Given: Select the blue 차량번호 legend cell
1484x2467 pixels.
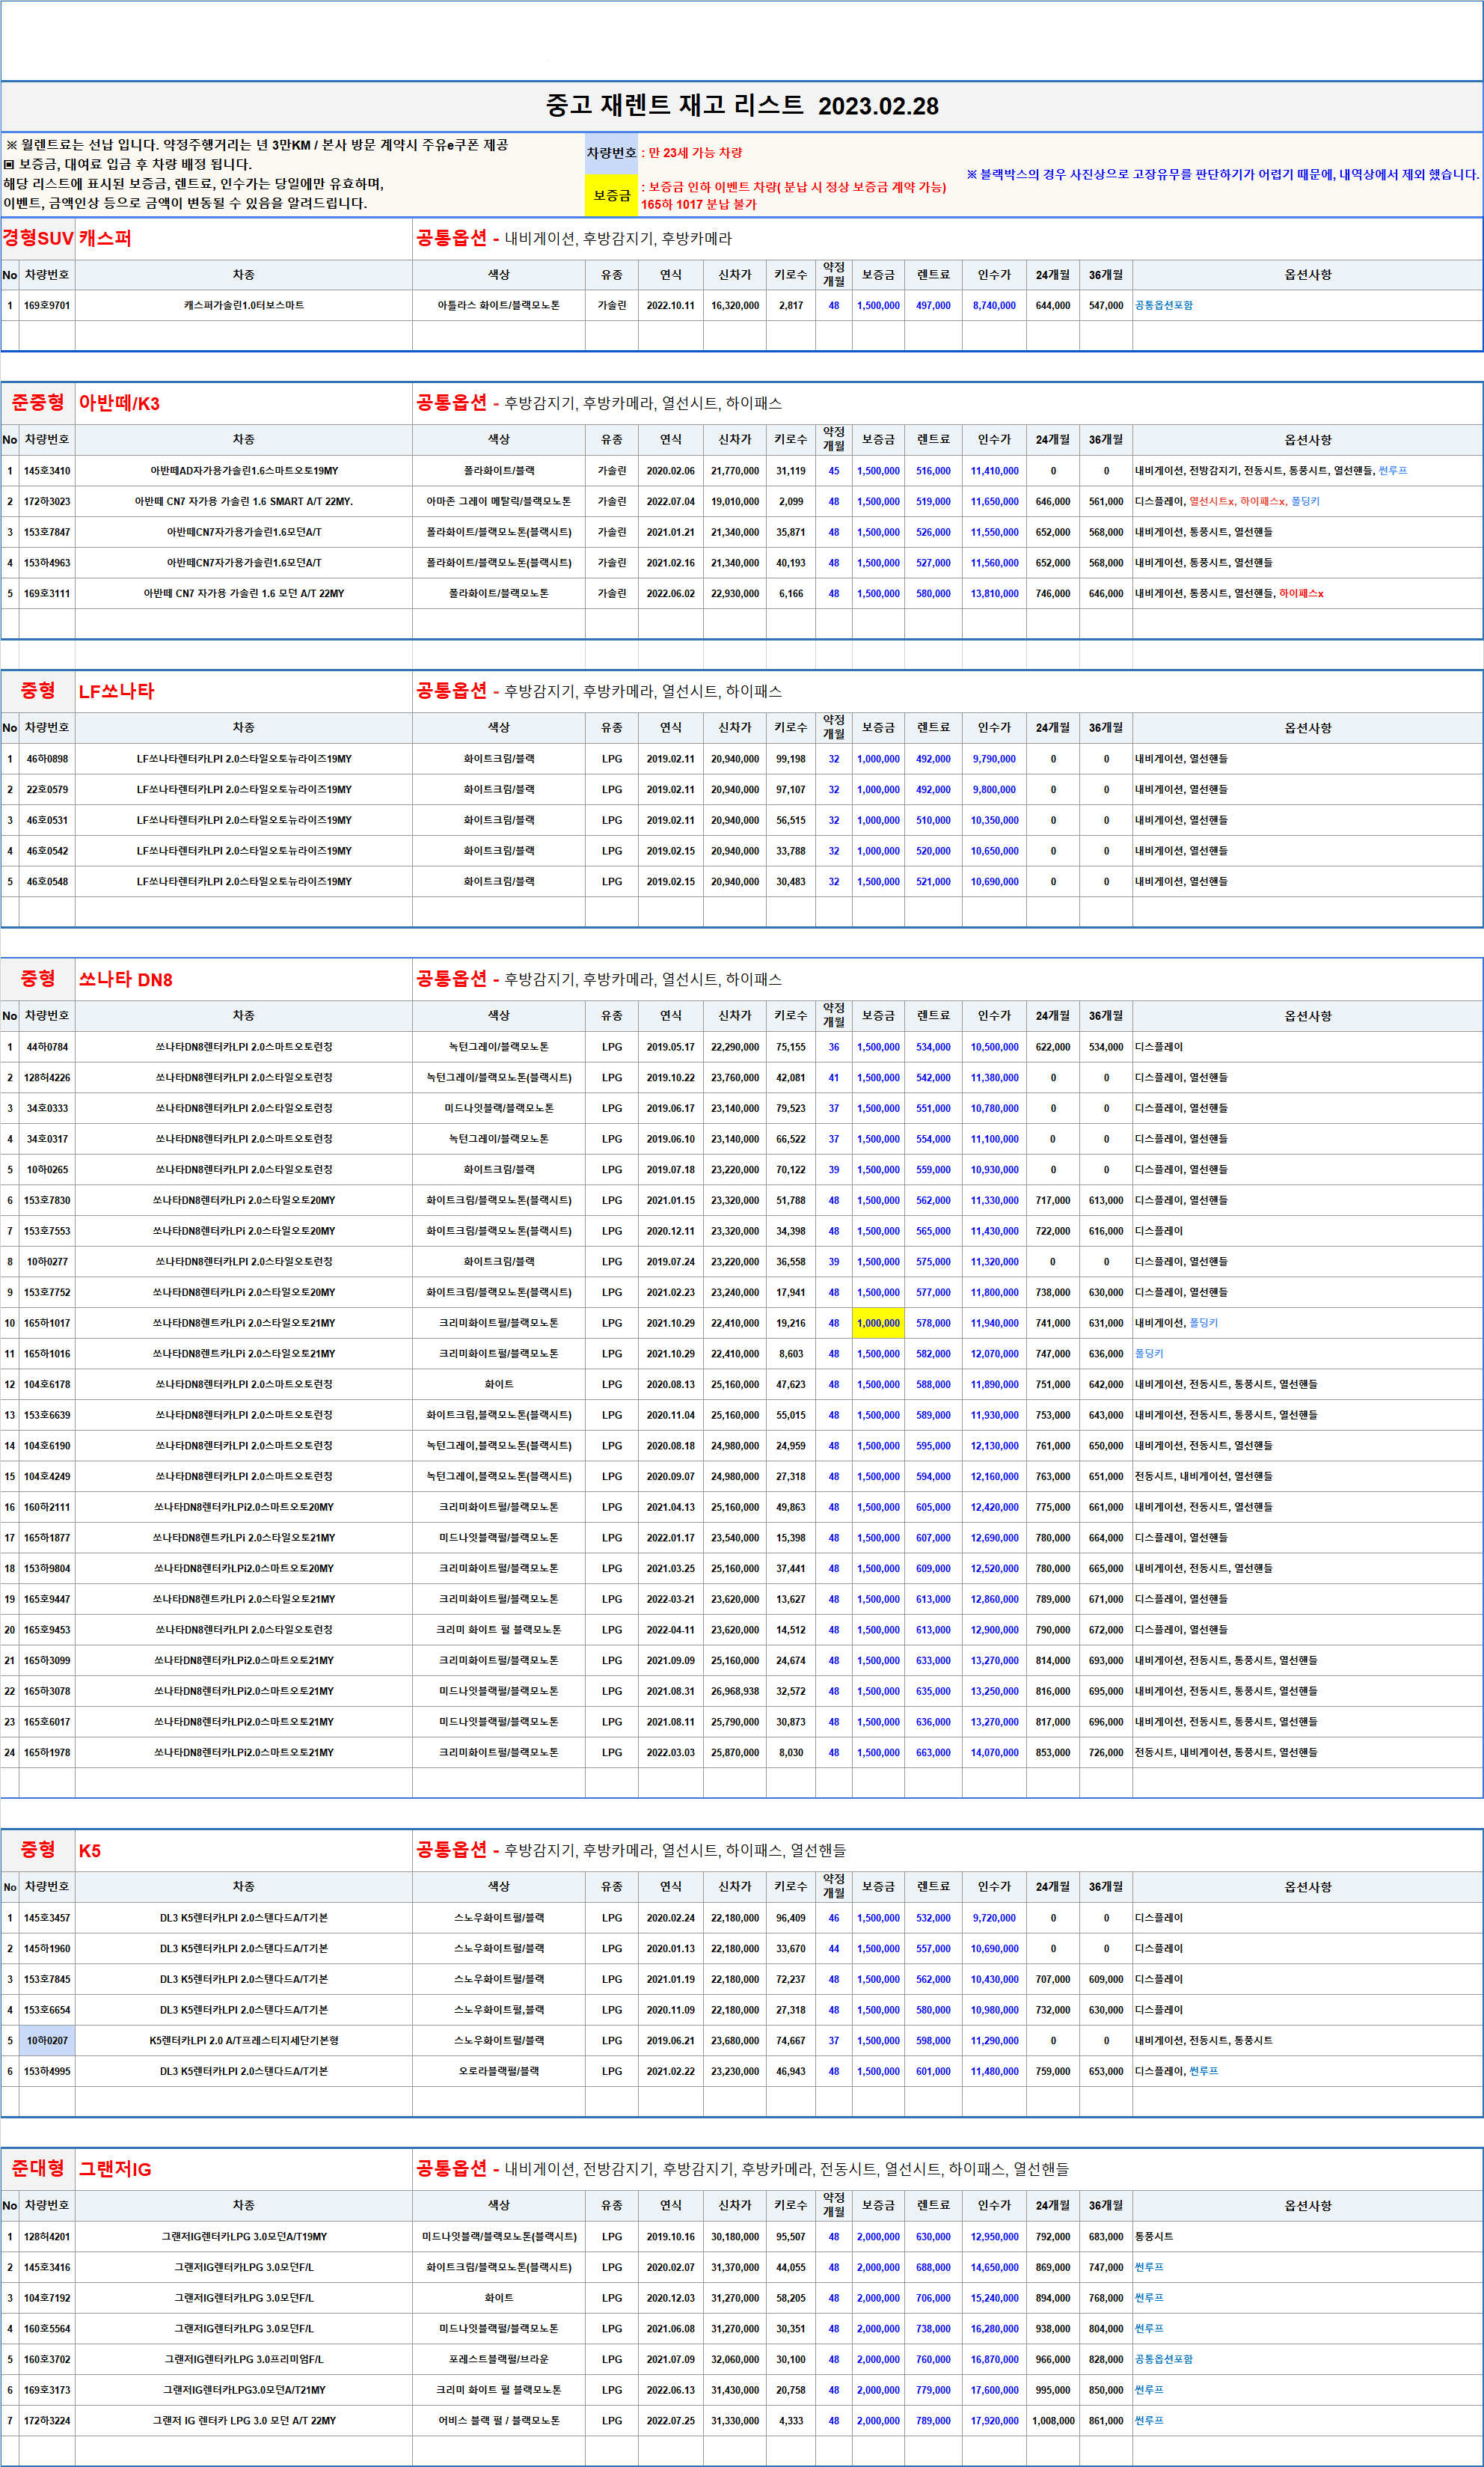Looking at the screenshot, I should (x=611, y=153).
